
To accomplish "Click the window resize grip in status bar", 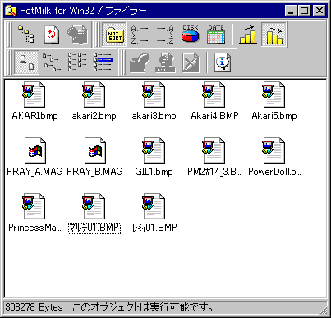I will click(x=323, y=310).
